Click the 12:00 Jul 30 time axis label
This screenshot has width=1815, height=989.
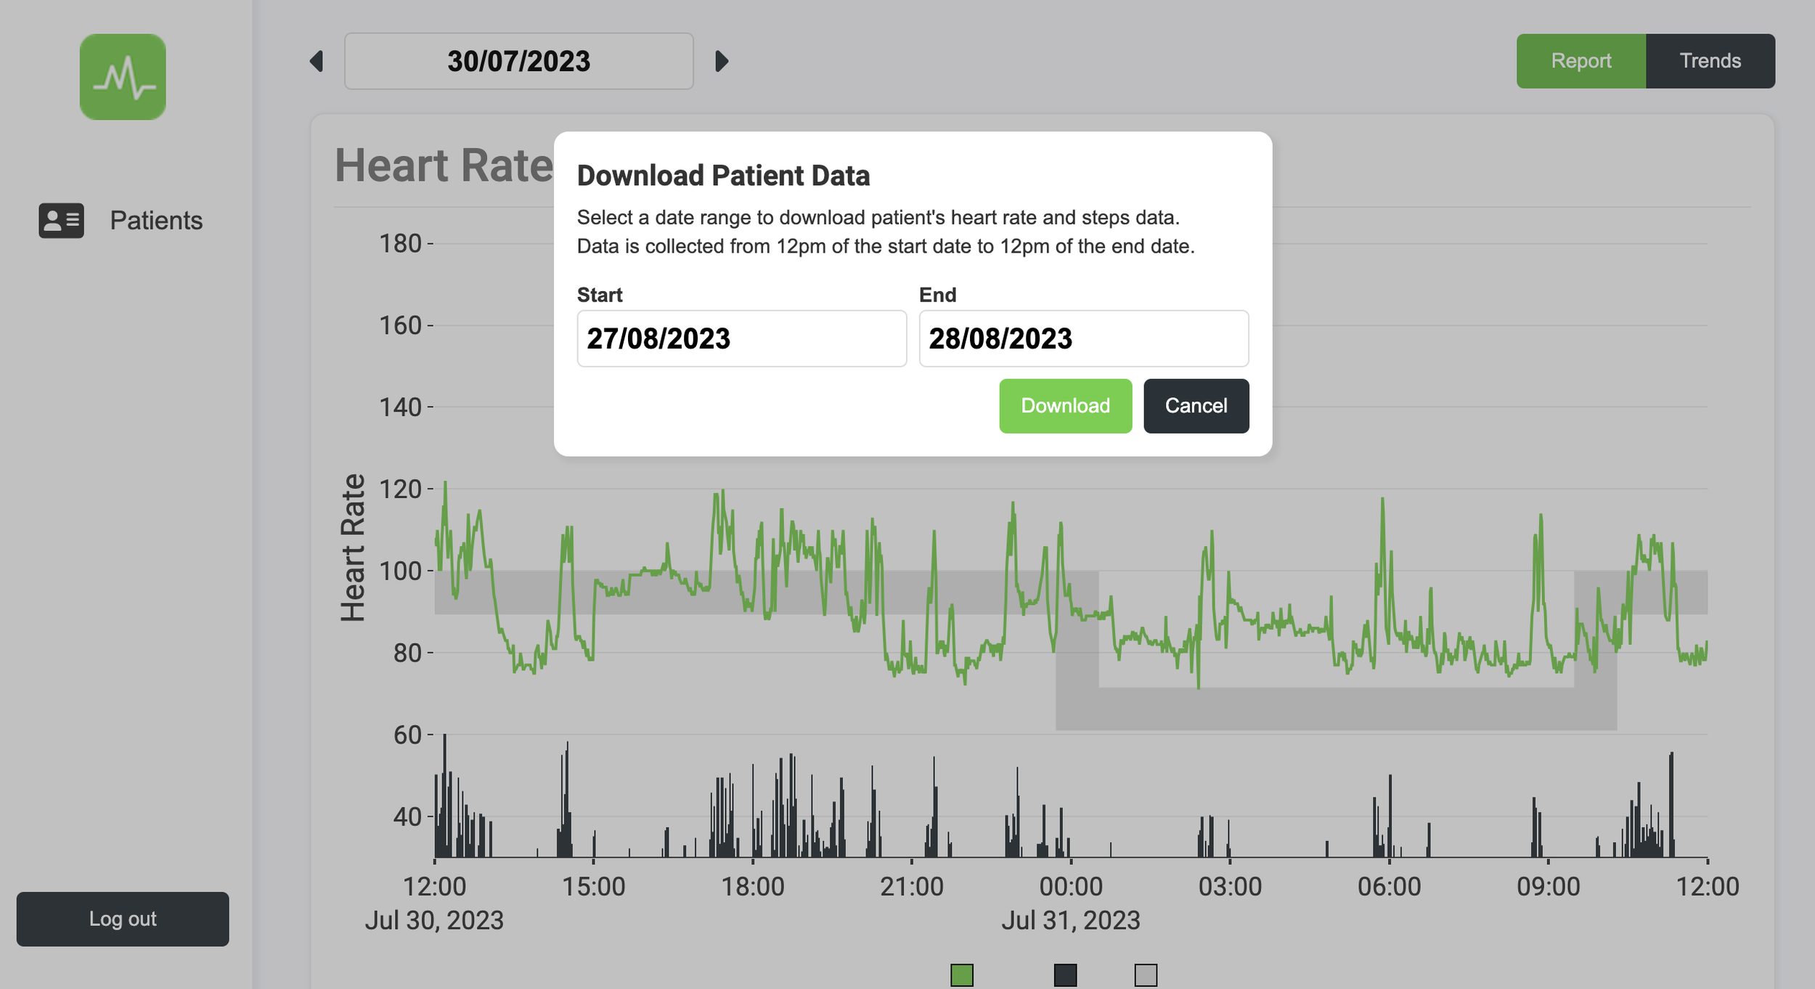tap(434, 887)
